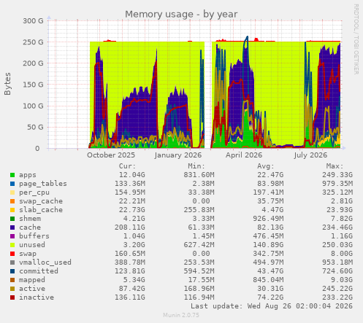The height and width of the screenshot is (323, 363).
Task: Click slab_cache current value 22.73G
Action: (x=132, y=210)
